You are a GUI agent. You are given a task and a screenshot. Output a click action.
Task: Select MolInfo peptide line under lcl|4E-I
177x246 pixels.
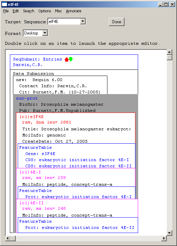coord(67,184)
